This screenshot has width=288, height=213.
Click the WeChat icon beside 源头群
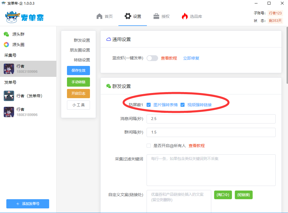[6, 34]
